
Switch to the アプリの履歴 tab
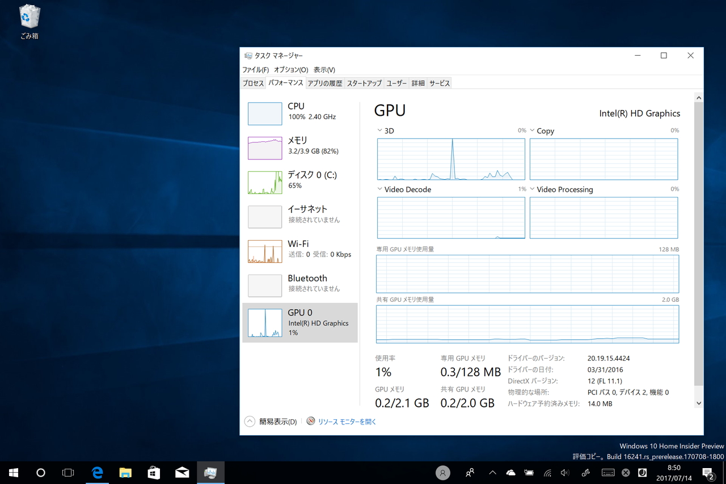tap(325, 83)
